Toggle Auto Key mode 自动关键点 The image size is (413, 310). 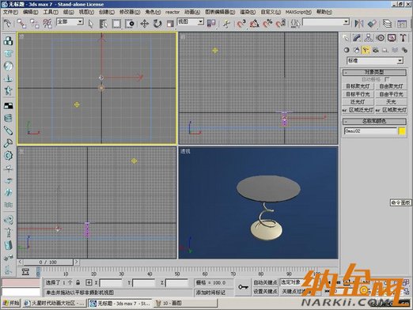265,282
